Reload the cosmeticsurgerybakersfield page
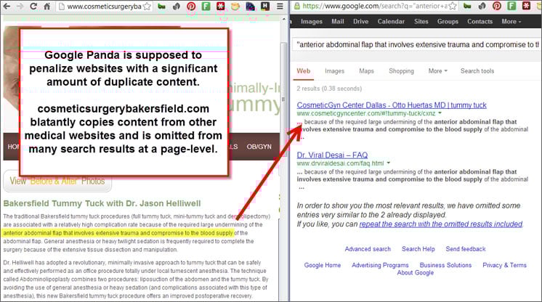The width and height of the screenshot is (542, 302). pos(33,7)
